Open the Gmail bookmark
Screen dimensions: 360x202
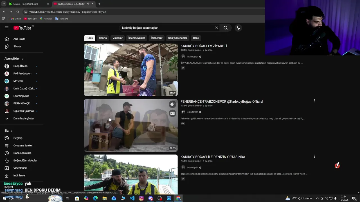point(16,19)
